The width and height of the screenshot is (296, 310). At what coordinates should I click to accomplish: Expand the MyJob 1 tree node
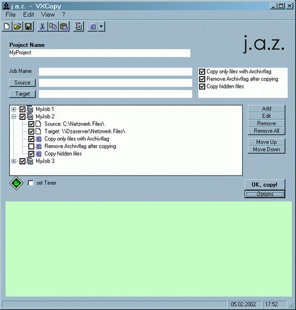coord(13,109)
